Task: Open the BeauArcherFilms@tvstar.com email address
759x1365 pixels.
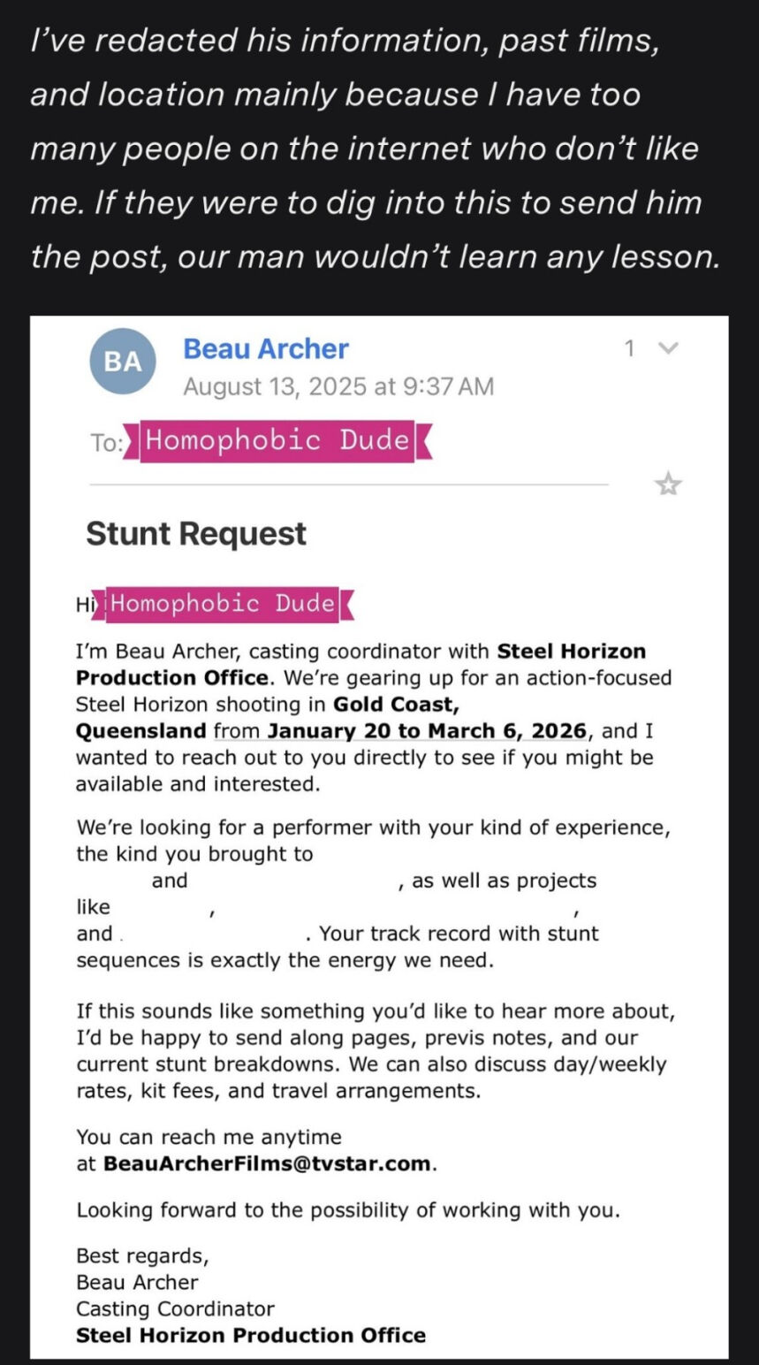Action: 269,1163
